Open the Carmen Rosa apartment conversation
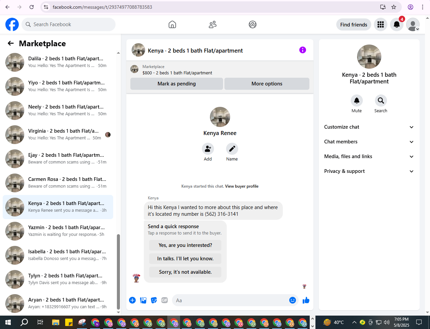Image resolution: width=430 pixels, height=329 pixels. [x=58, y=183]
